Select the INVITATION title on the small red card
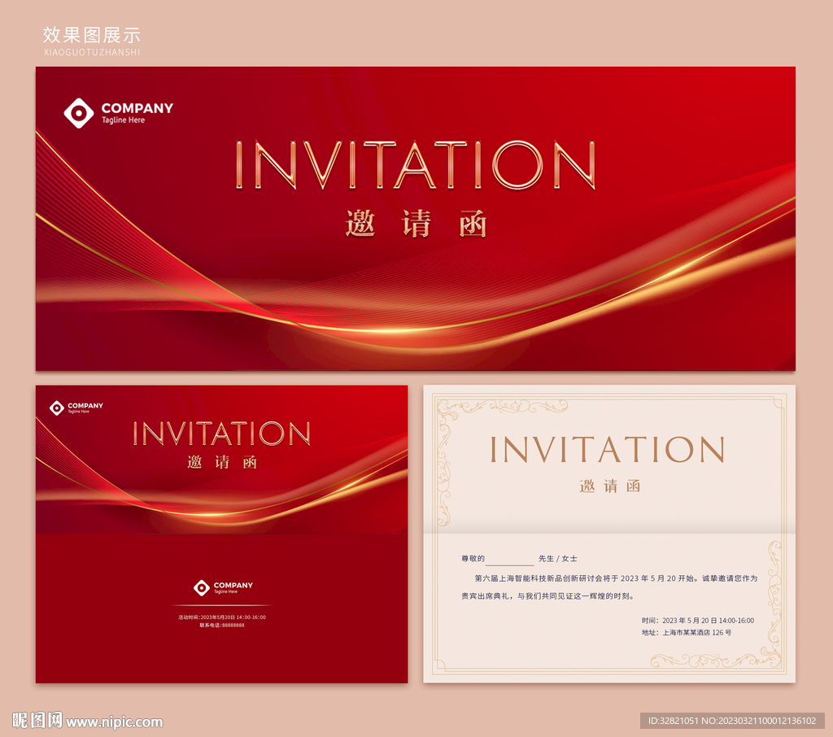The width and height of the screenshot is (833, 737). tap(221, 434)
